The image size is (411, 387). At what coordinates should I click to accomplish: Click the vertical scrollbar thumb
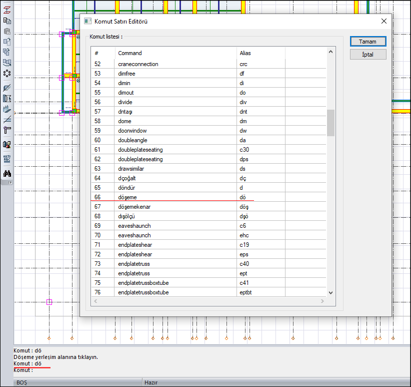click(x=330, y=123)
